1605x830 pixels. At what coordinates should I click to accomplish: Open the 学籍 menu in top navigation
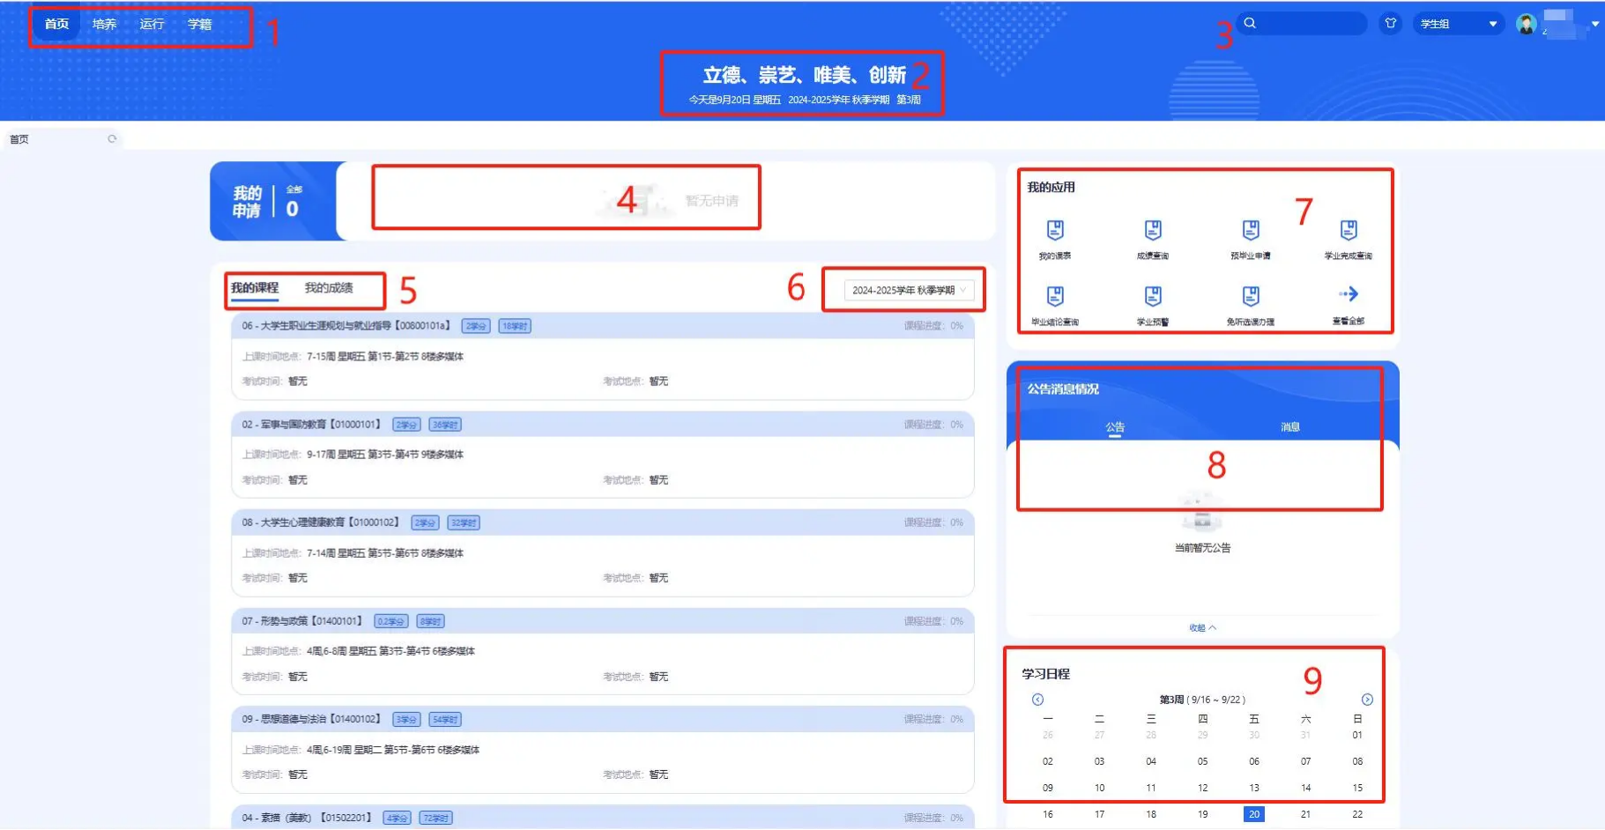click(200, 25)
